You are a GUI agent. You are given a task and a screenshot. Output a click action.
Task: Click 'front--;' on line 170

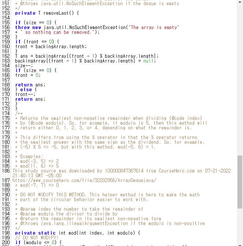25,95
